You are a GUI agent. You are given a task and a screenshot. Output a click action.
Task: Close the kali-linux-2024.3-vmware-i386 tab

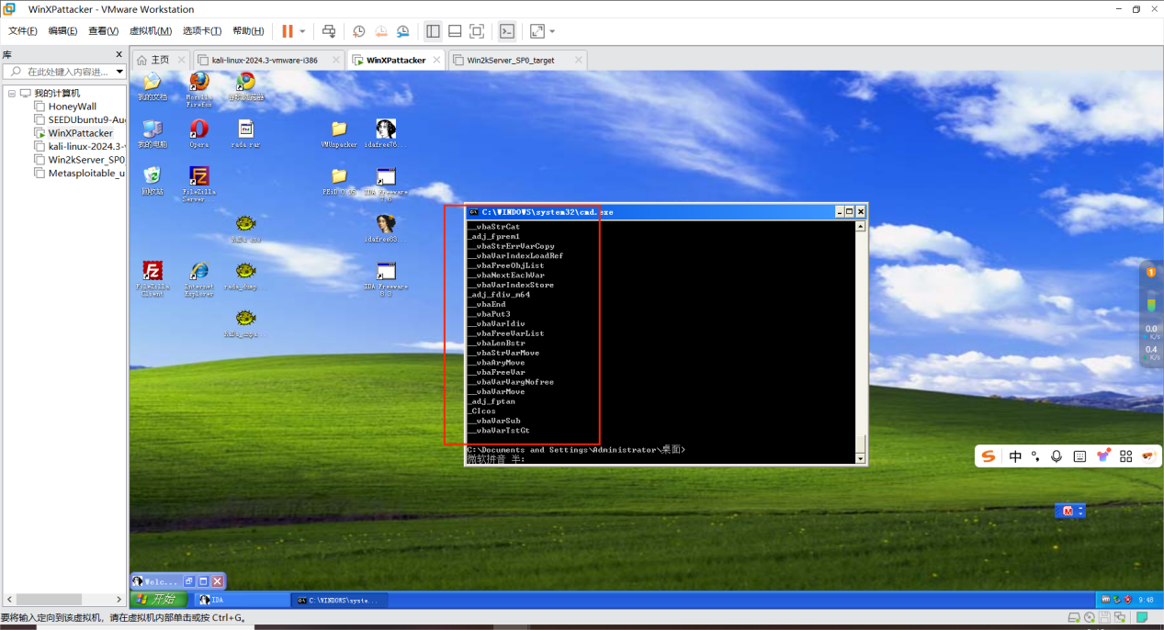coord(335,60)
